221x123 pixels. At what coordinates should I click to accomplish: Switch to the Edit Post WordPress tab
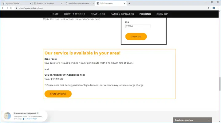[48, 3]
